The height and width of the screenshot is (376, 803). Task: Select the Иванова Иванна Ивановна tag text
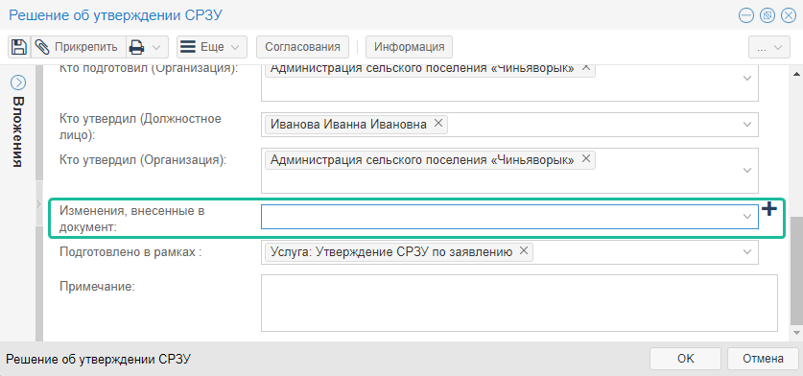click(348, 124)
